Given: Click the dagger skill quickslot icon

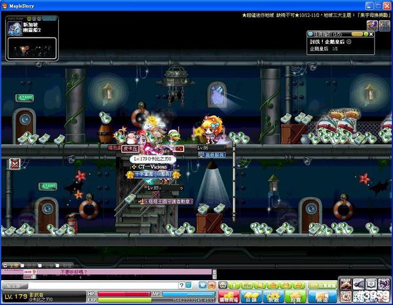Looking at the screenshot, I should click(x=358, y=284).
